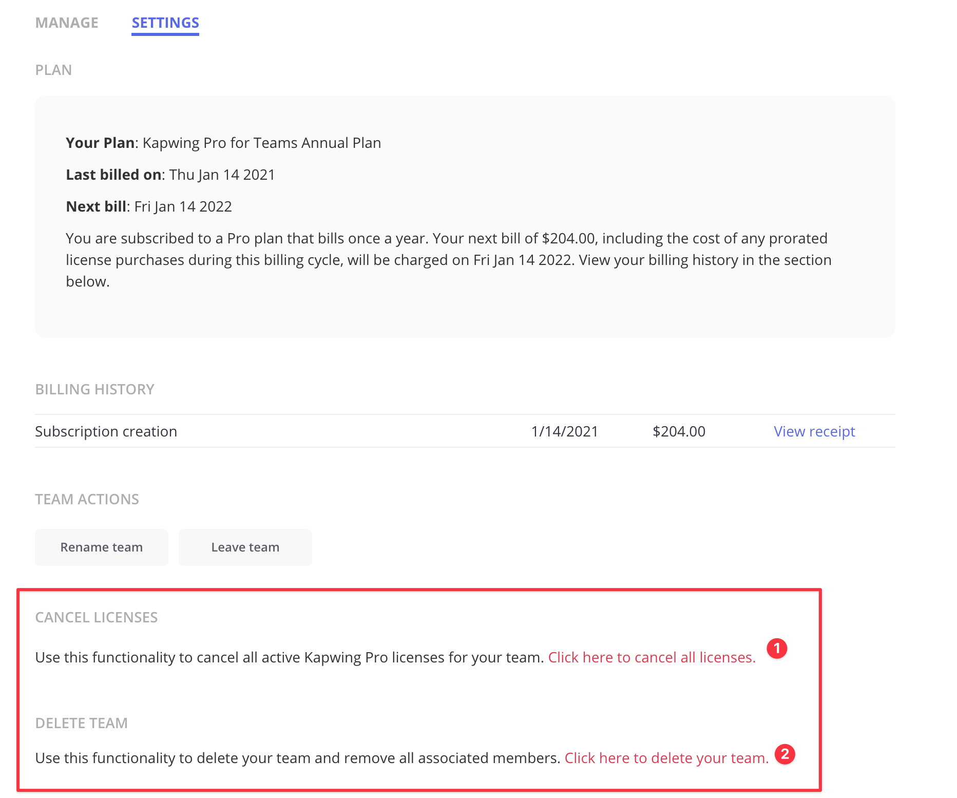Screen dimensions: 957x798
Task: Click the 1/14/2021 billing date
Action: tap(564, 431)
